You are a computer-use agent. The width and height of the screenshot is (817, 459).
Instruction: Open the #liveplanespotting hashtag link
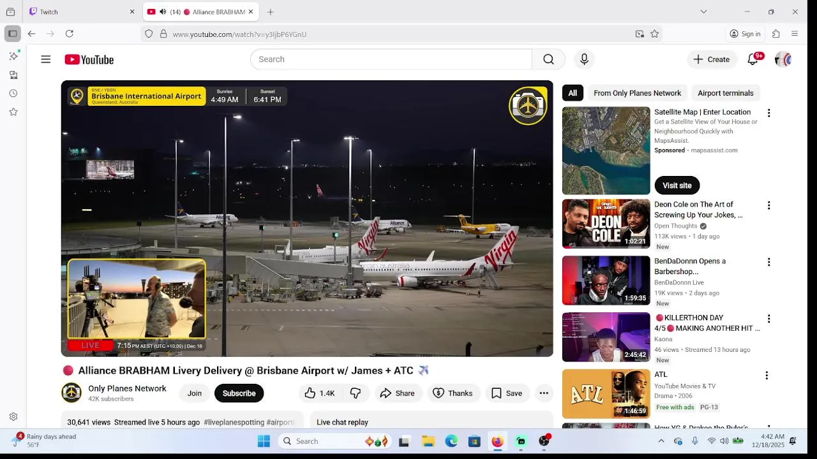coord(233,422)
